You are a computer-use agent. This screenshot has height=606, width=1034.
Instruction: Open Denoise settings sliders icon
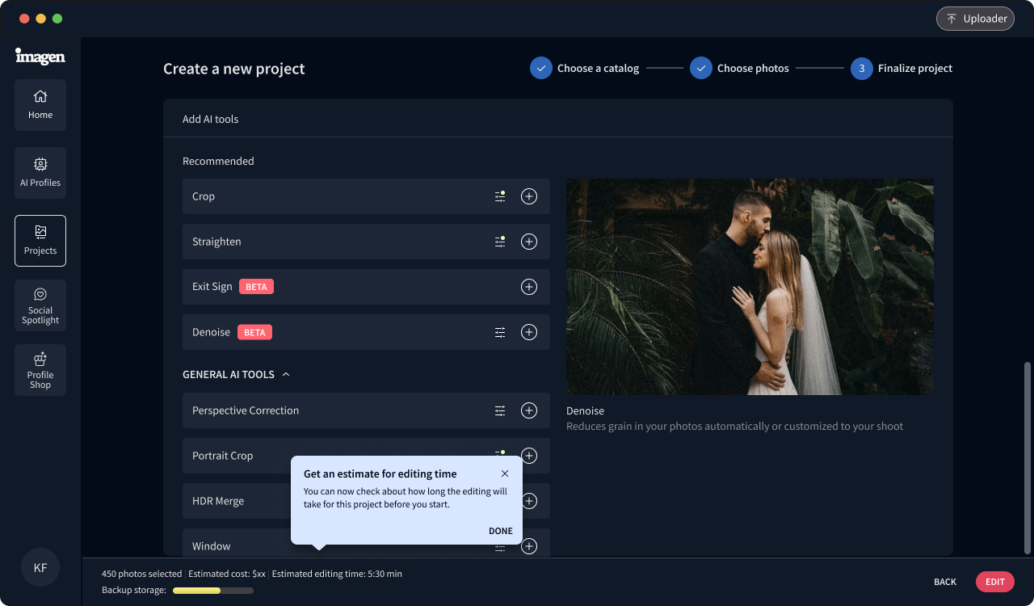pyautogui.click(x=500, y=332)
